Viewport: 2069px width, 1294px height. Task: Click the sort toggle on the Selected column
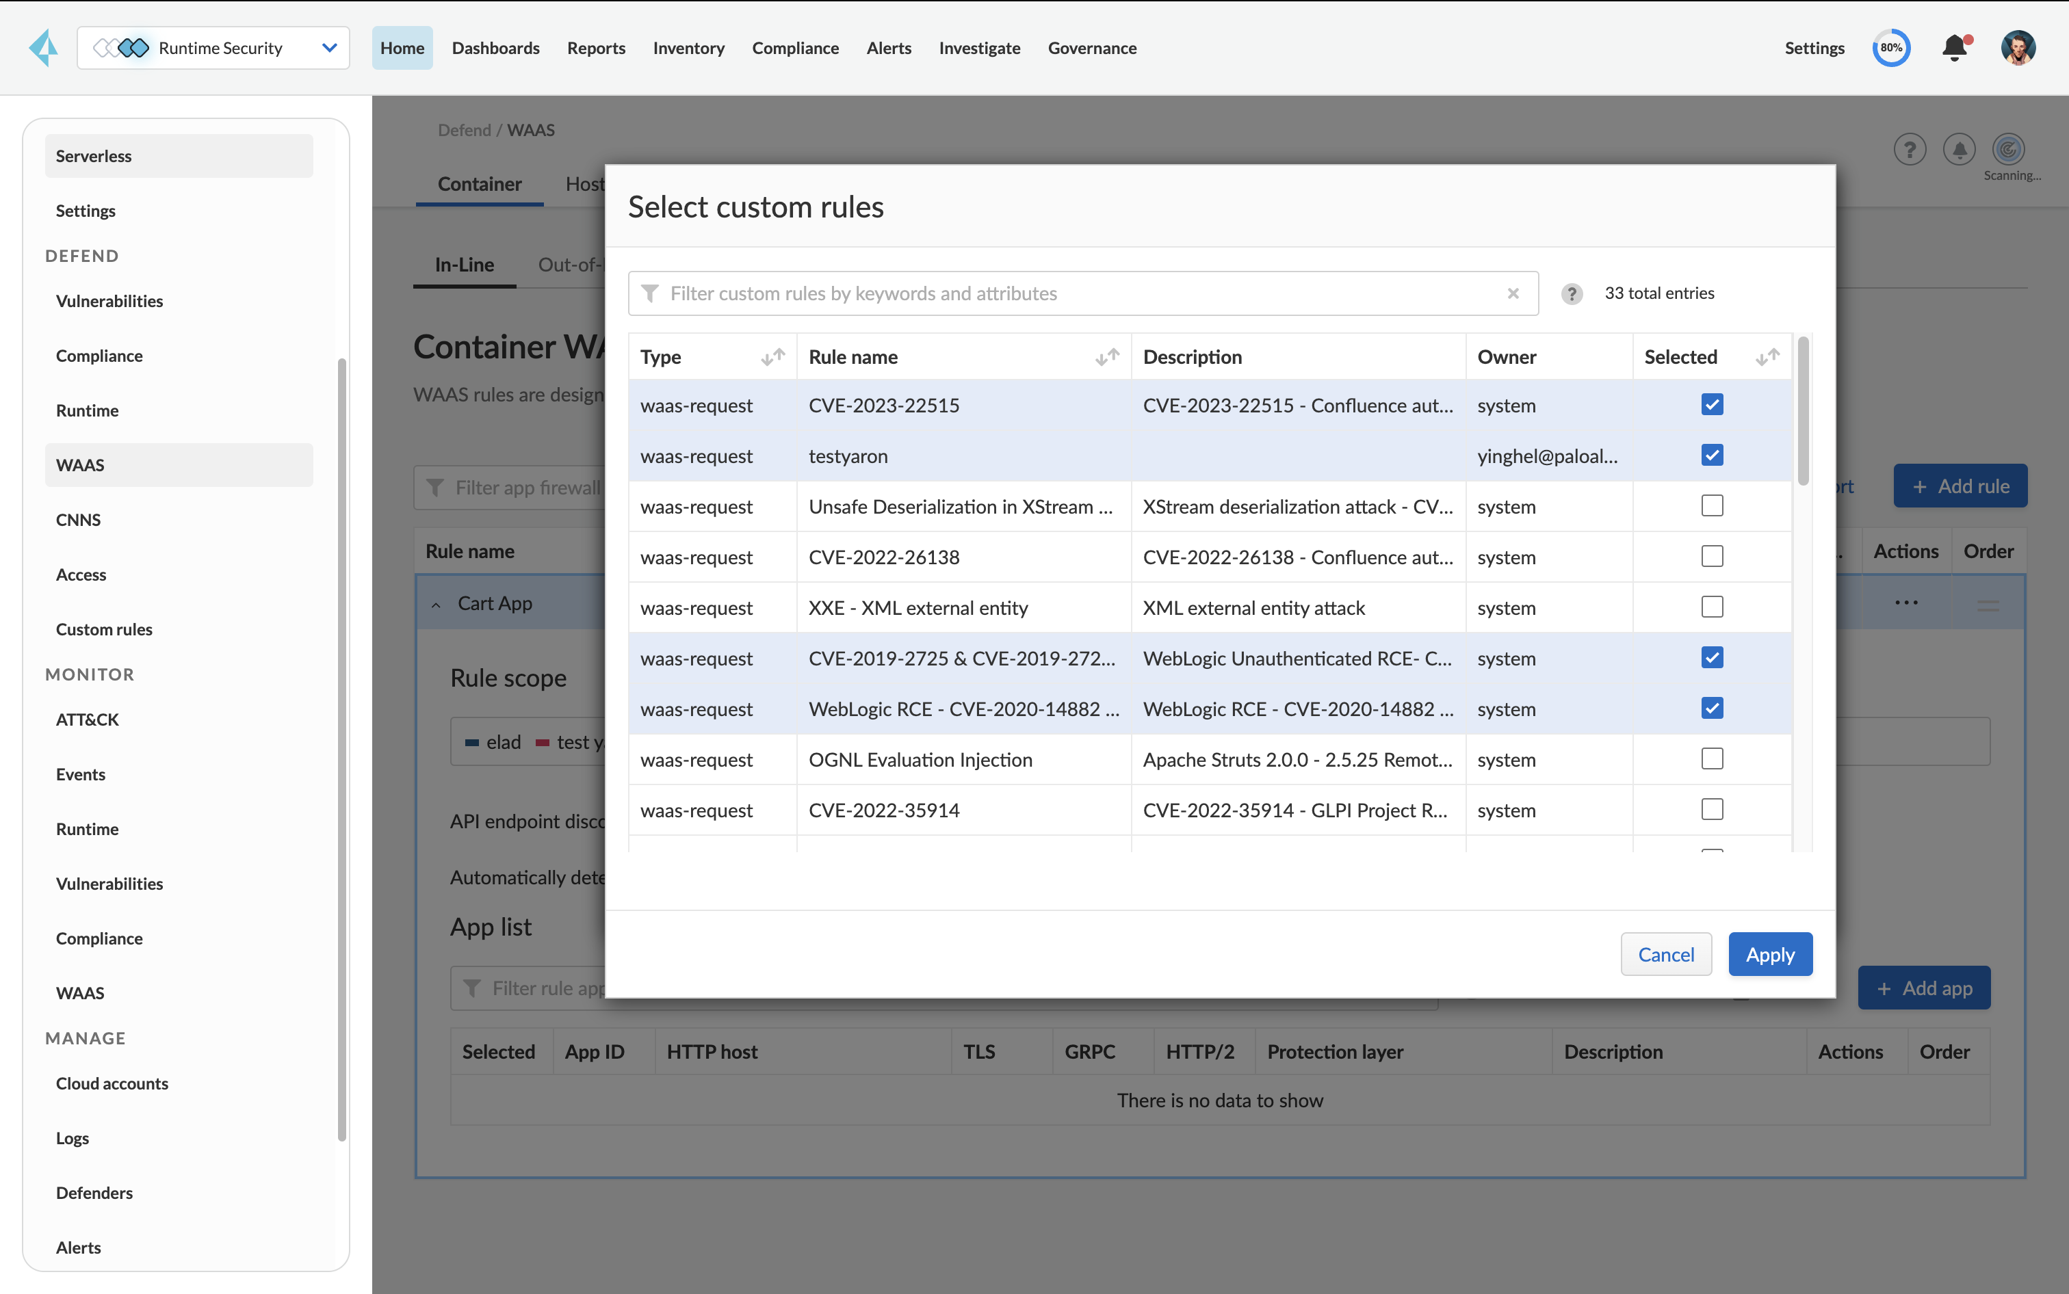coord(1768,357)
